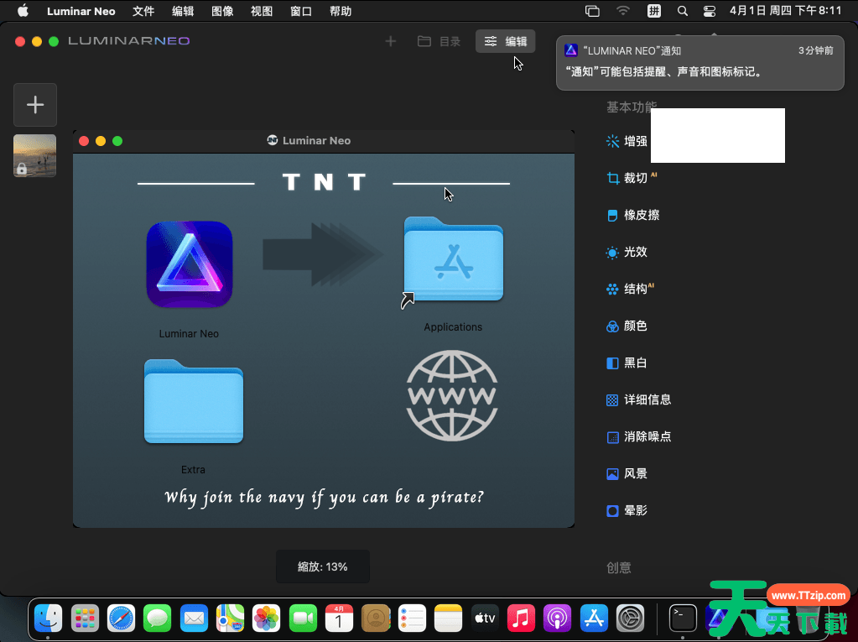Click the large plus button above the thumbnail

pyautogui.click(x=35, y=105)
